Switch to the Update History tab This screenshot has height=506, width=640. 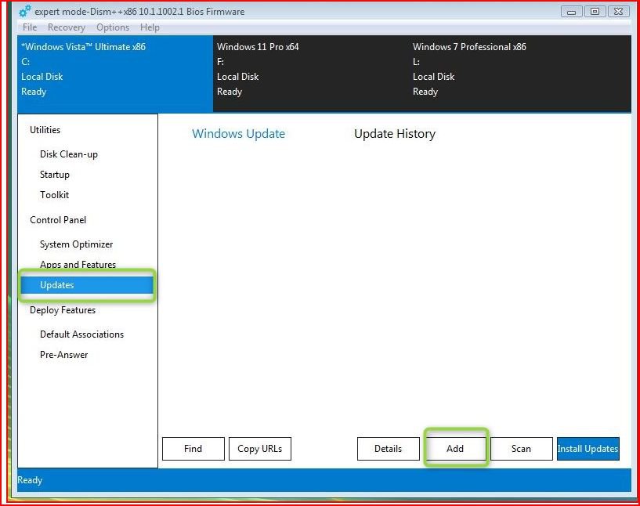point(395,134)
